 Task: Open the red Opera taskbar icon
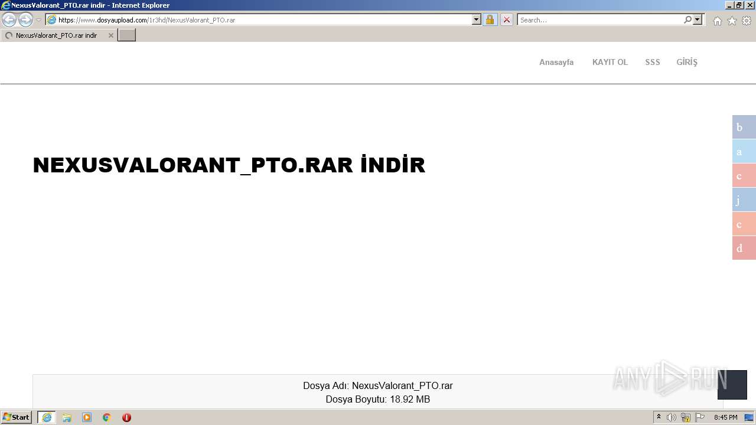click(126, 417)
